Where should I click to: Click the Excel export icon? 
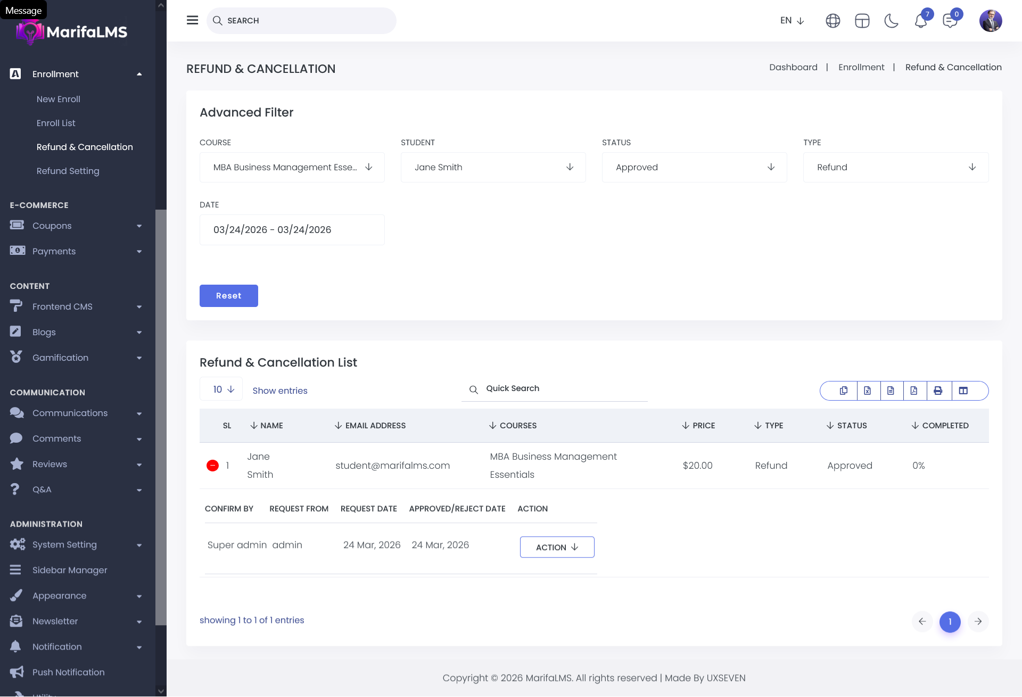pyautogui.click(x=867, y=391)
